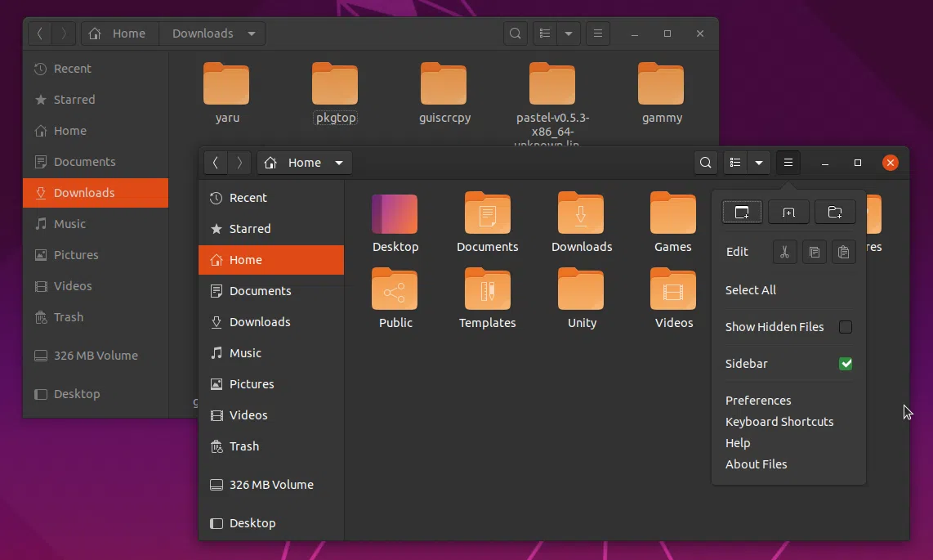
Task: Click the New Window icon in the popup menu
Action: (742, 213)
